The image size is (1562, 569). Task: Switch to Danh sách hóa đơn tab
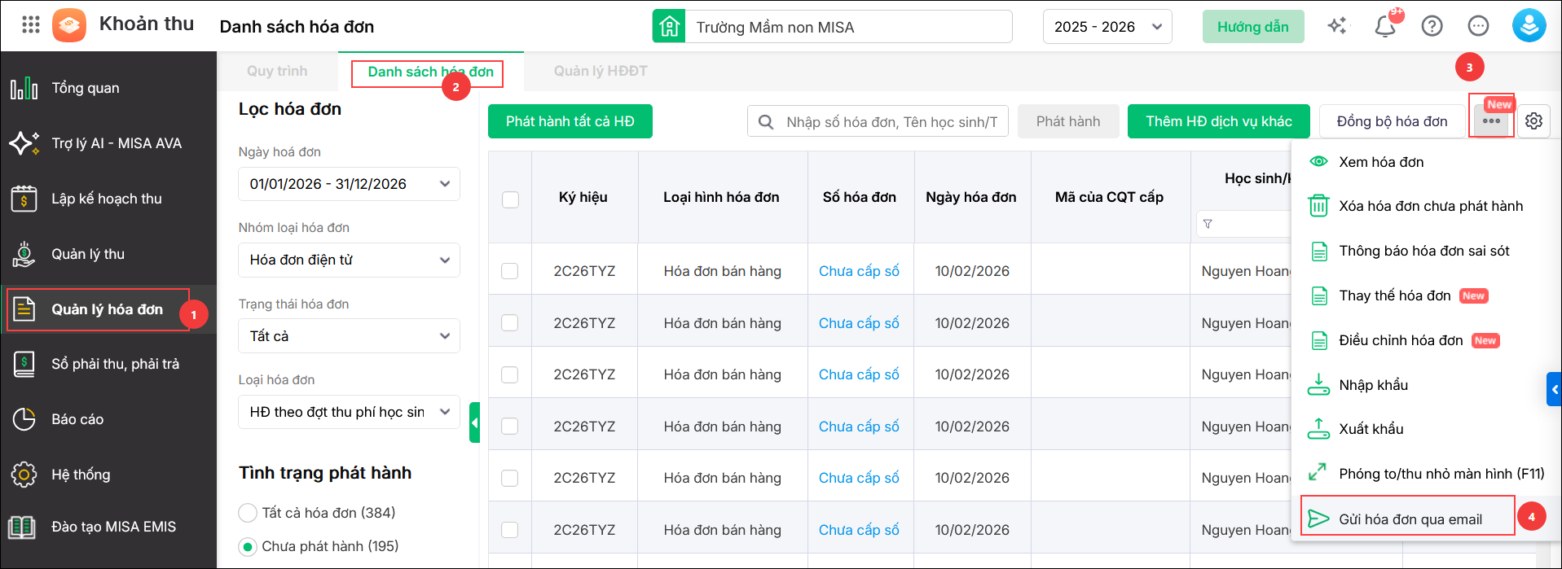tap(430, 72)
